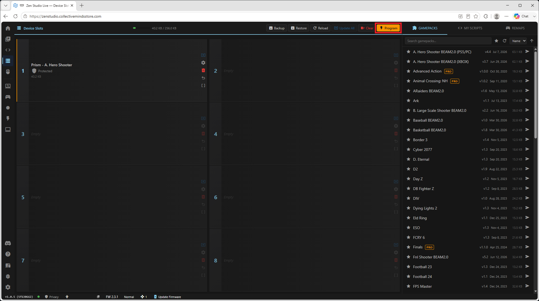Viewport: 539px width, 301px height.
Task: Select slot 1 Prism - A. Hero Shooter
Action: coord(112,70)
